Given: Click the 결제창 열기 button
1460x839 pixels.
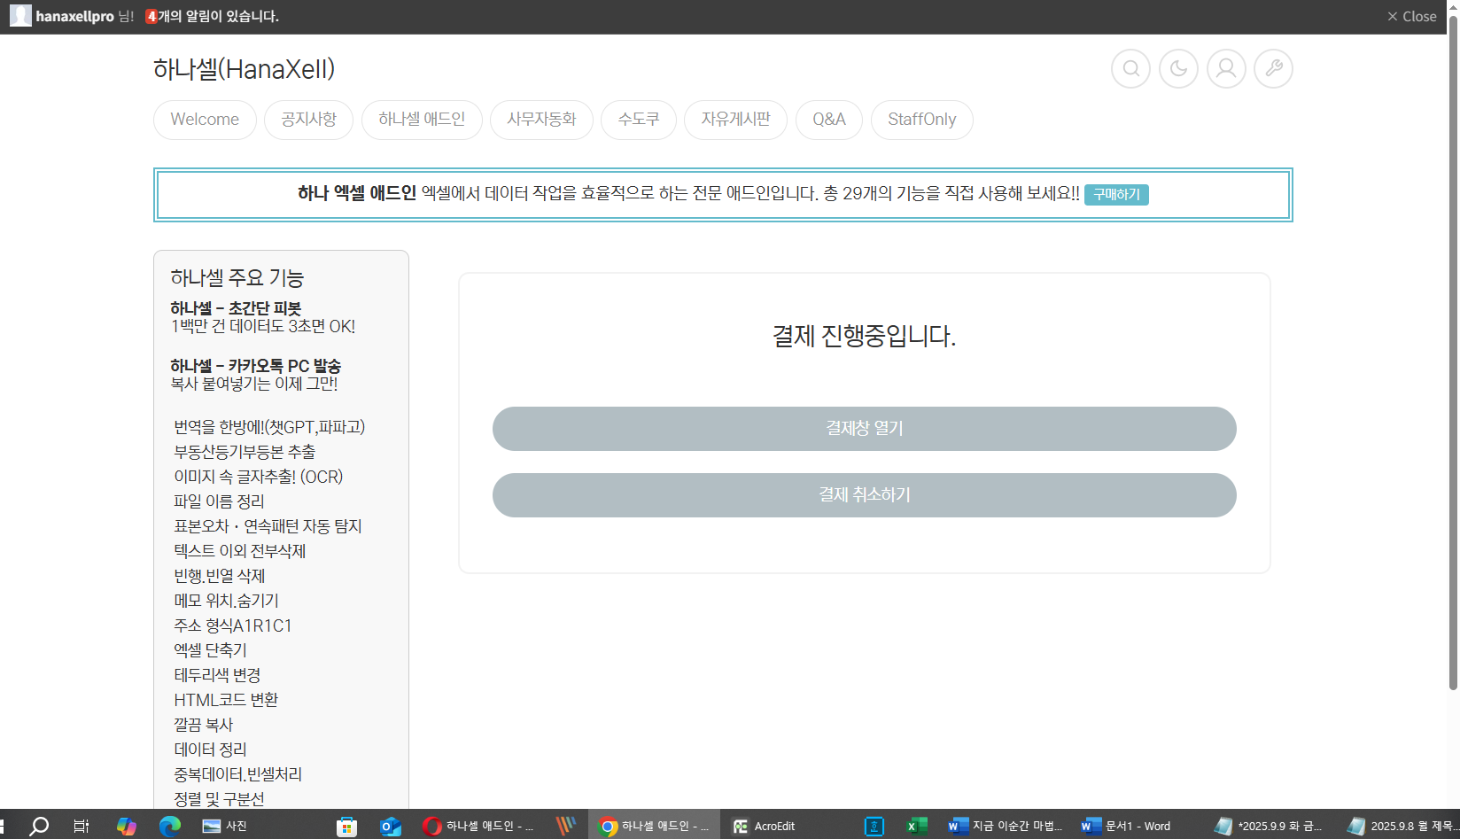Looking at the screenshot, I should coord(865,429).
